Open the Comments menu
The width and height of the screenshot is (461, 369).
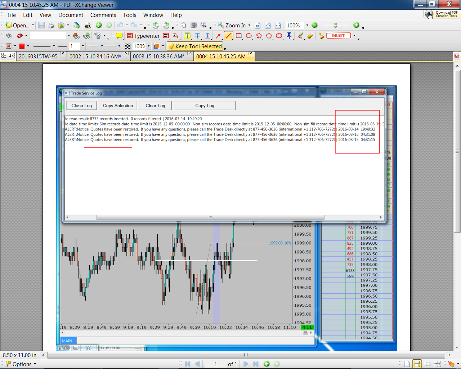[103, 15]
